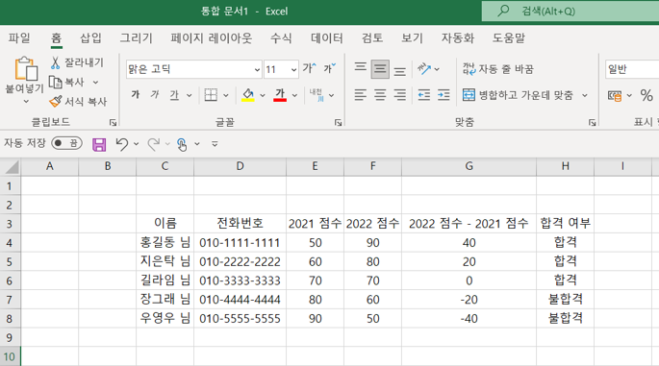Cut selection with the scissors icon

[55, 62]
